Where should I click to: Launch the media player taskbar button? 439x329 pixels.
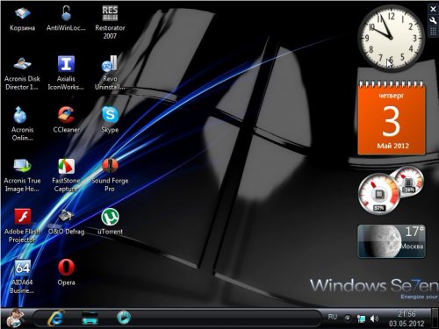[124, 318]
